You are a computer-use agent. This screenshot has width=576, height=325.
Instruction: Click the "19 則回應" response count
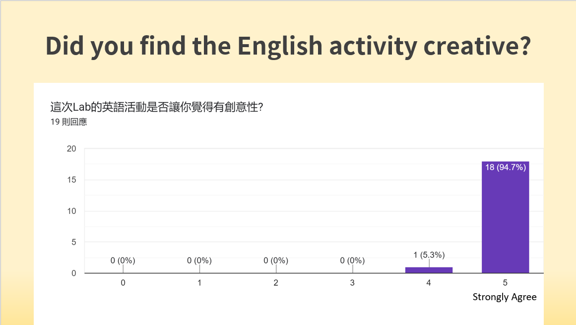click(x=68, y=122)
